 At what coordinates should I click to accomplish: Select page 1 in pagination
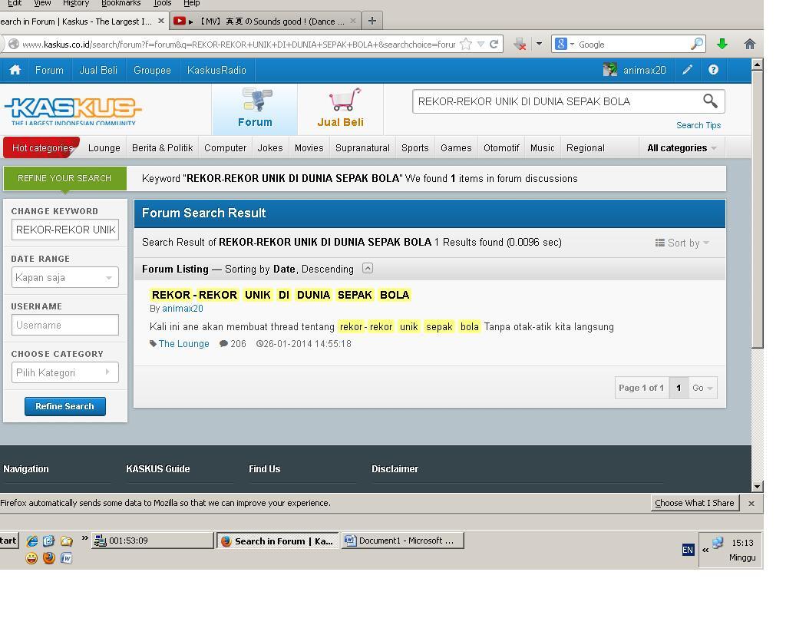[679, 388]
